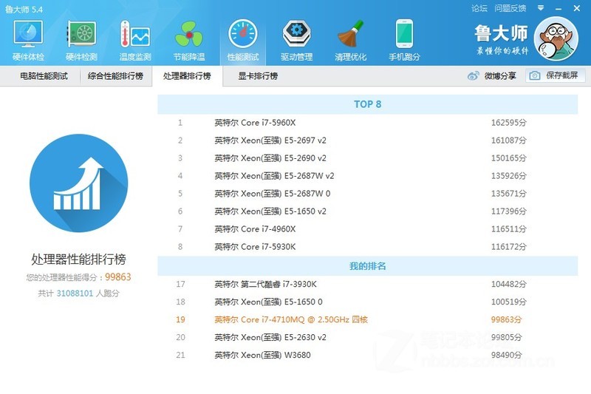Click the 99805分 score value
Viewport: 591px width, 394px height.
[x=506, y=337]
